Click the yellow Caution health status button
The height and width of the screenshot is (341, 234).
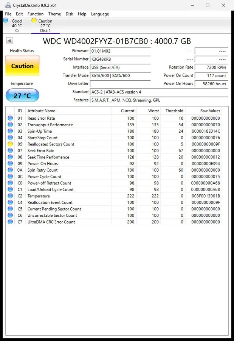pyautogui.click(x=22, y=66)
